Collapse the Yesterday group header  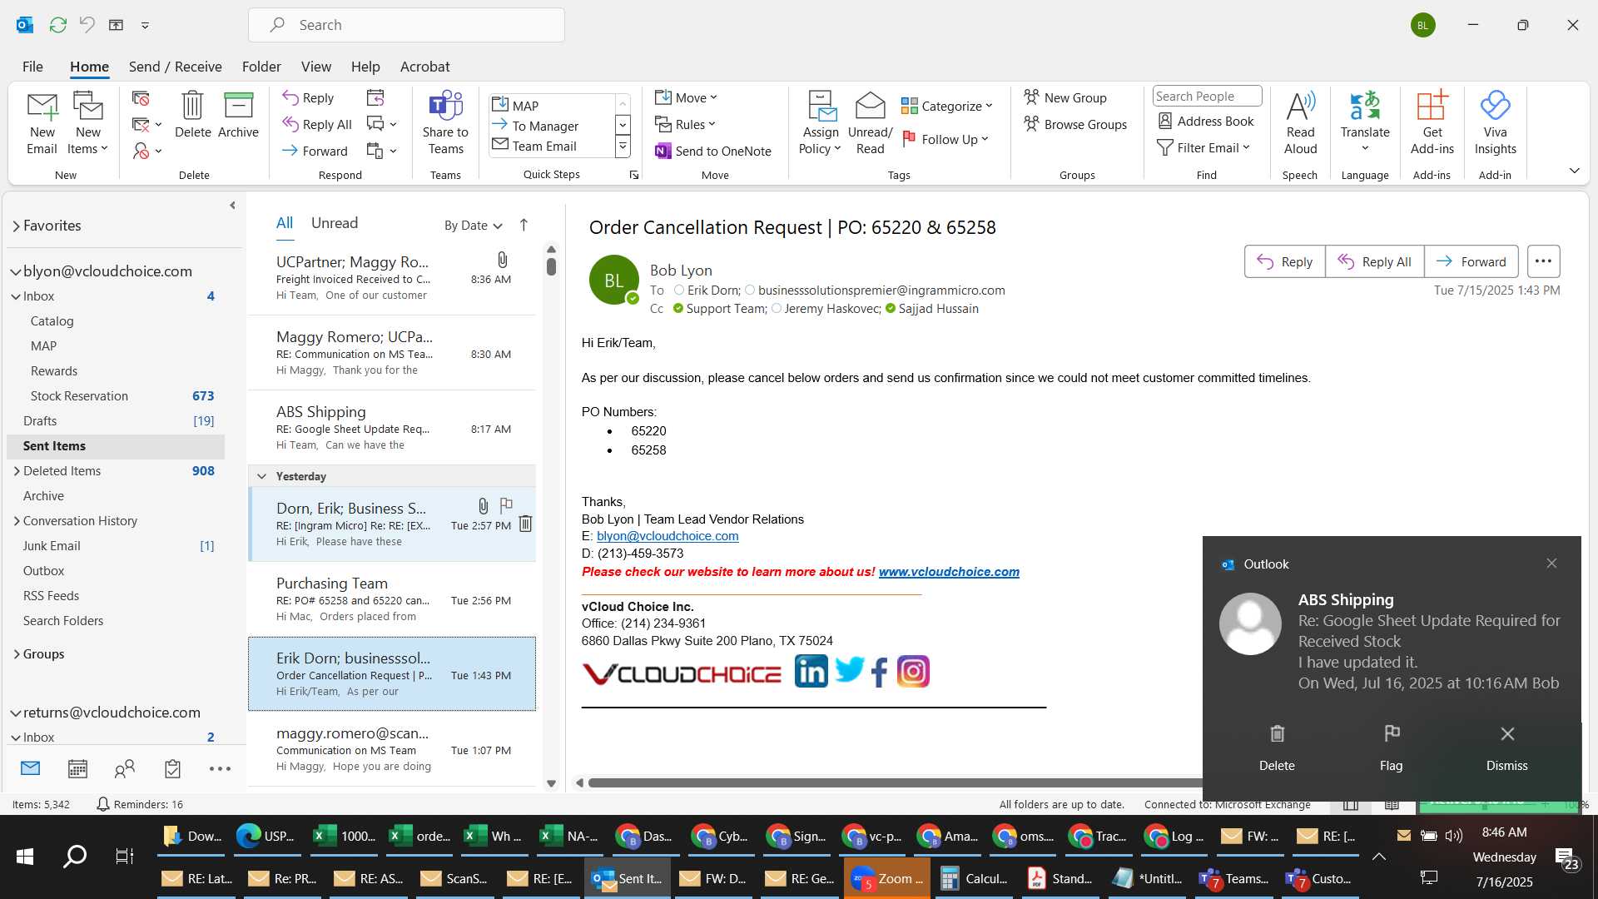pos(261,476)
